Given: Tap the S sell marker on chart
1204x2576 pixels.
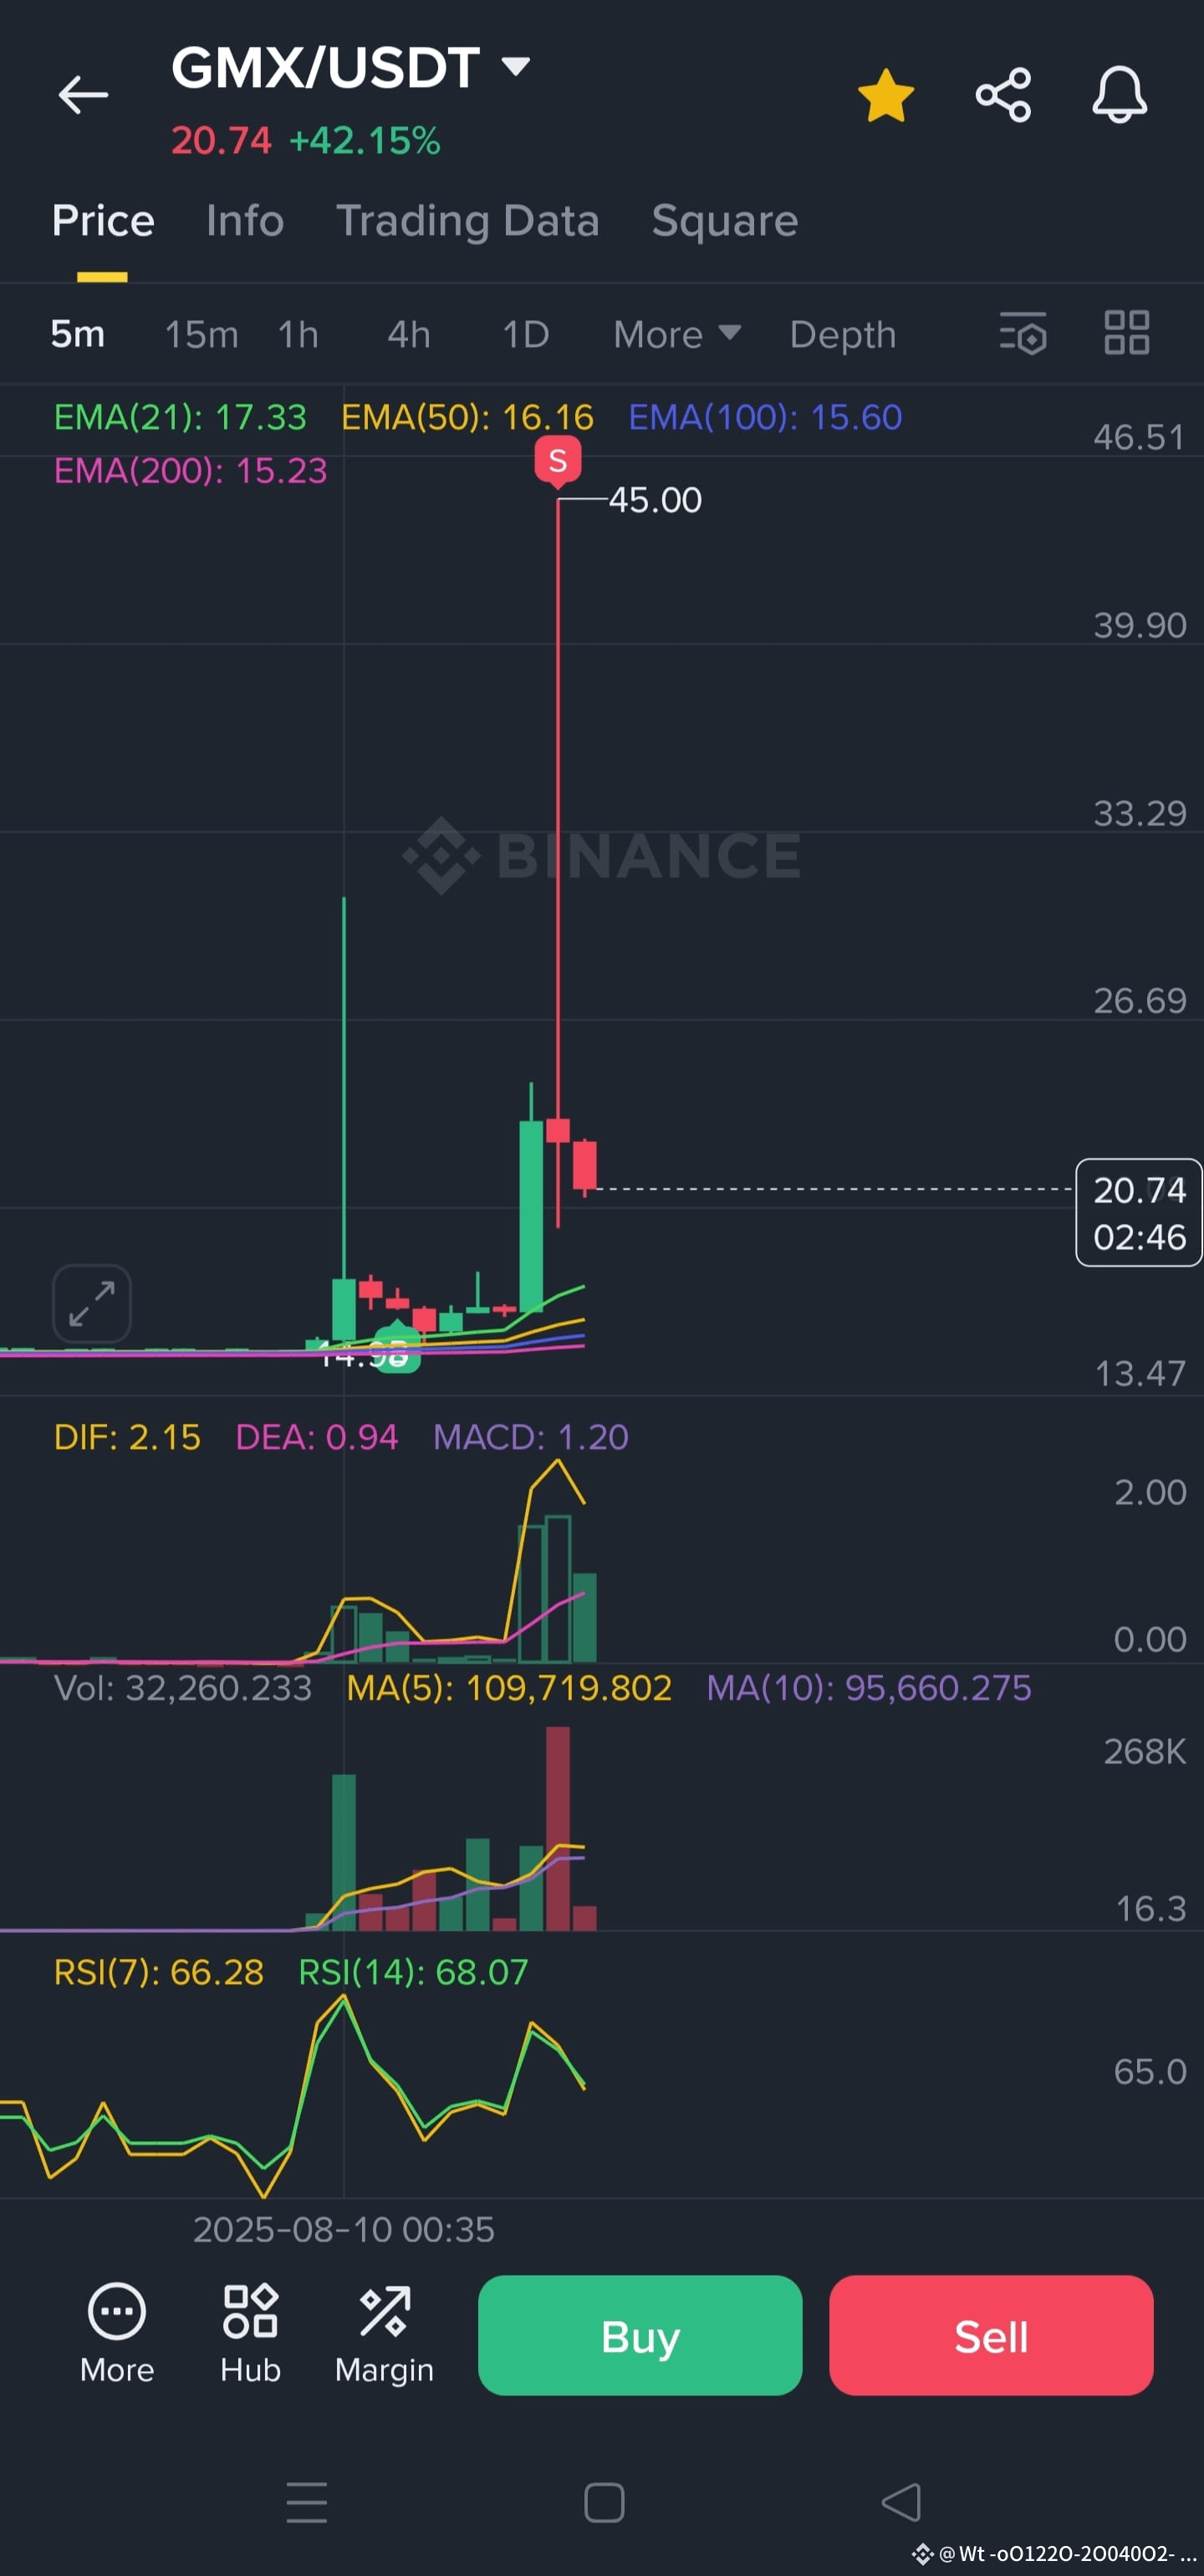Looking at the screenshot, I should click(558, 462).
